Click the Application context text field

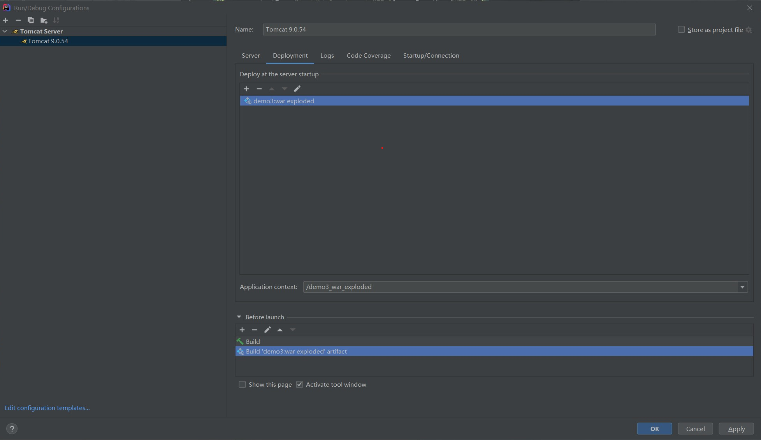(x=520, y=287)
